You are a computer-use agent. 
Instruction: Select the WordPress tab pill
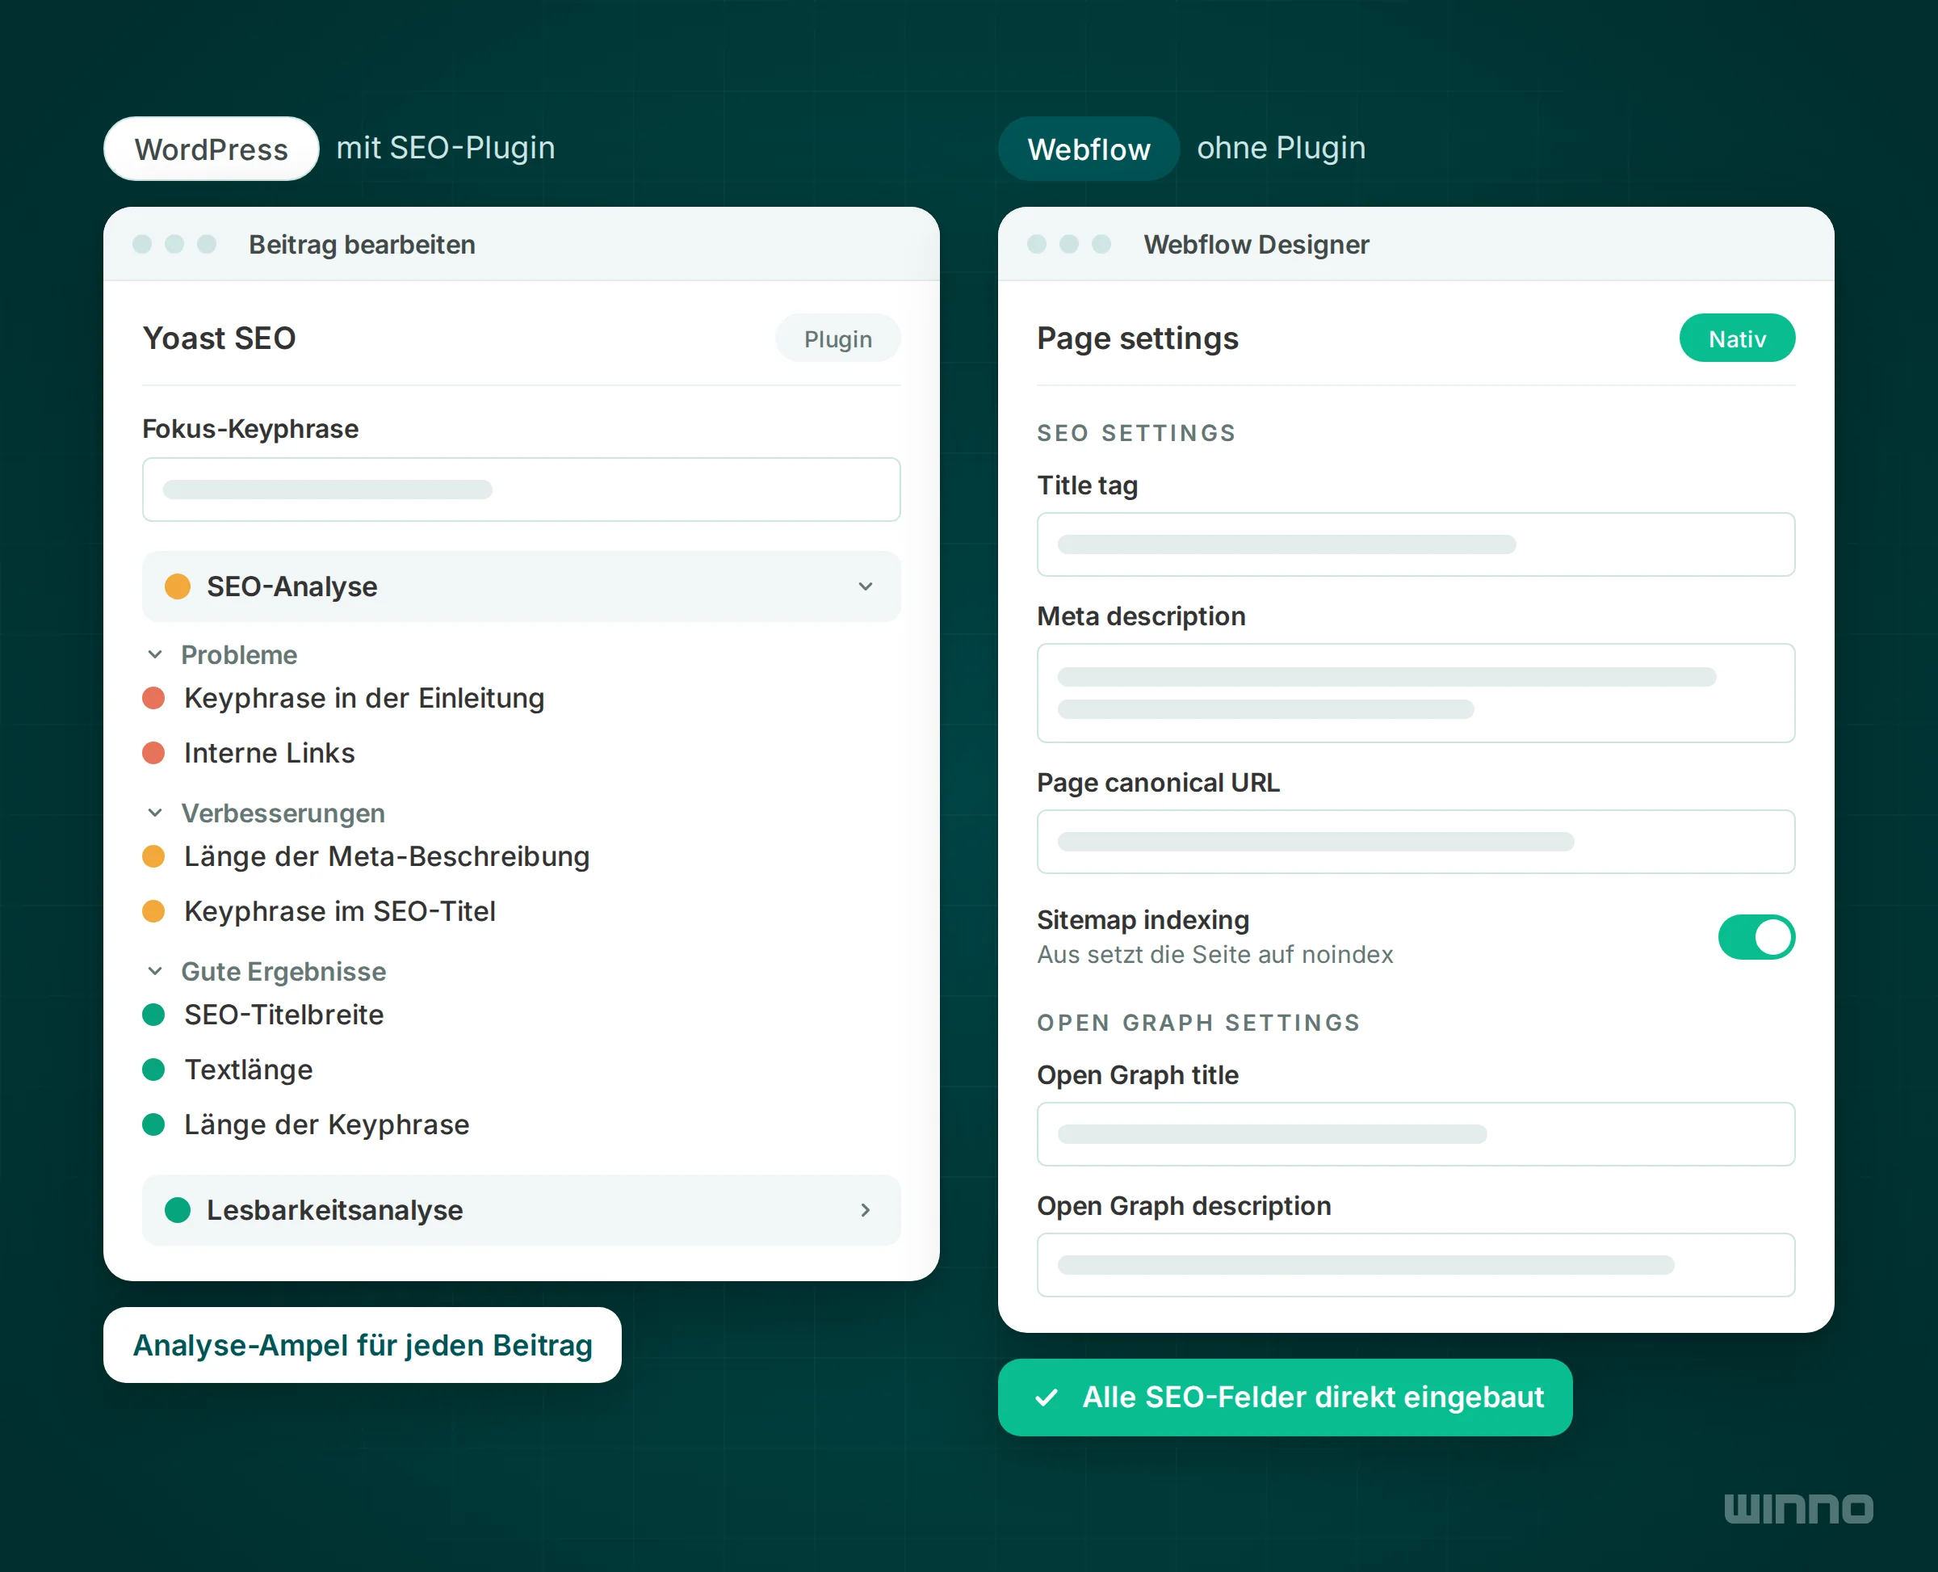[211, 149]
